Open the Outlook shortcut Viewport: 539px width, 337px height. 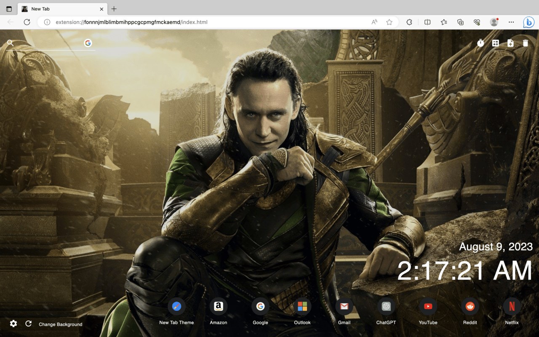click(x=302, y=306)
